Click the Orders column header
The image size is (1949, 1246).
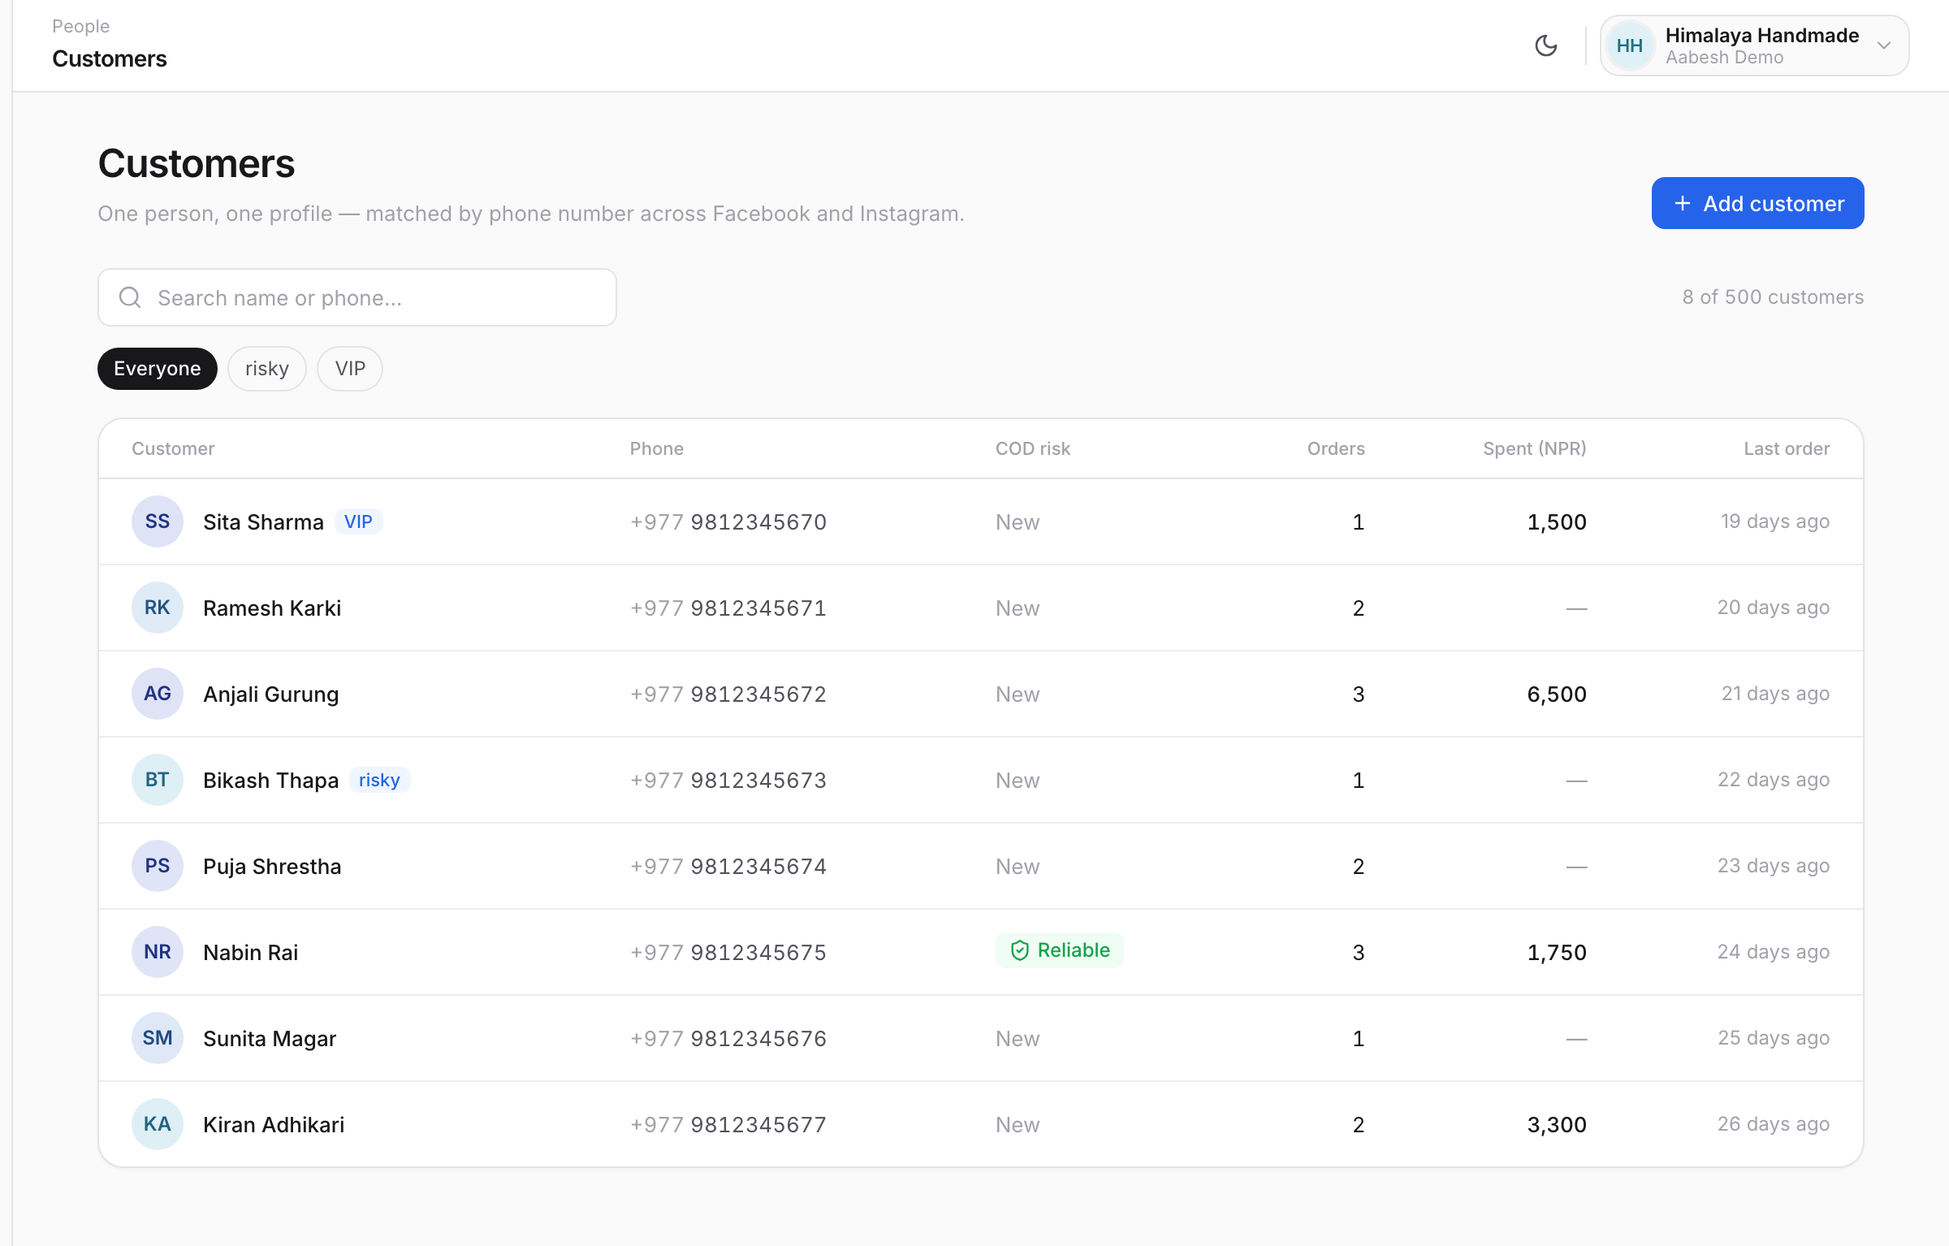1336,448
